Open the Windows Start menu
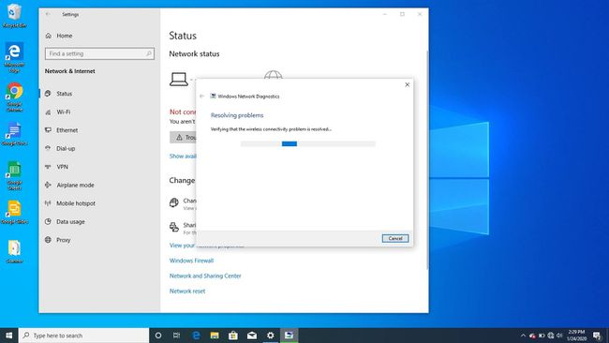609x343 pixels. pyautogui.click(x=9, y=336)
